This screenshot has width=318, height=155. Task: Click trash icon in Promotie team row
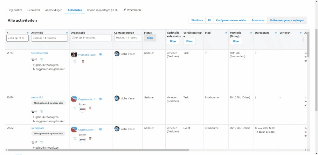[83, 61]
